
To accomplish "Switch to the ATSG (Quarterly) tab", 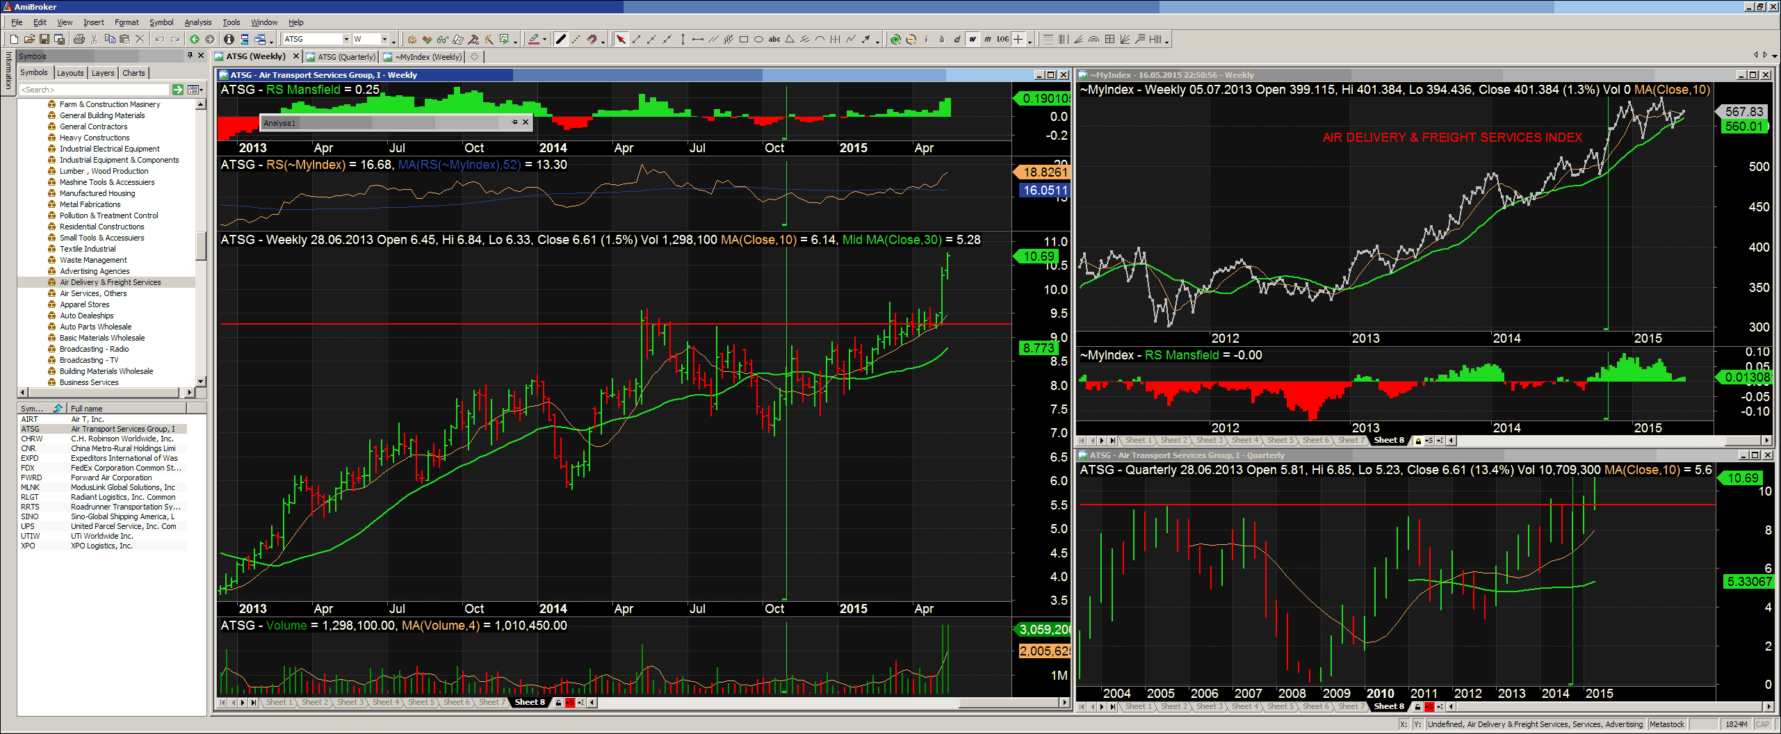I will (345, 57).
